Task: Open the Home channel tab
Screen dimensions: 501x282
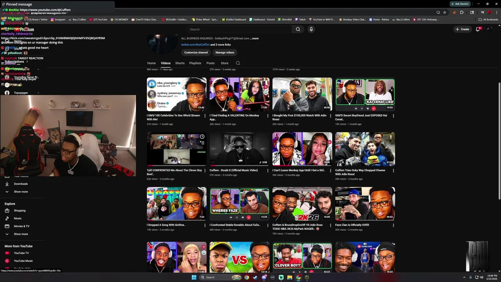Action: point(151,63)
